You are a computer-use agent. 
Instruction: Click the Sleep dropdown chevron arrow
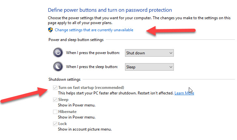click(171, 67)
